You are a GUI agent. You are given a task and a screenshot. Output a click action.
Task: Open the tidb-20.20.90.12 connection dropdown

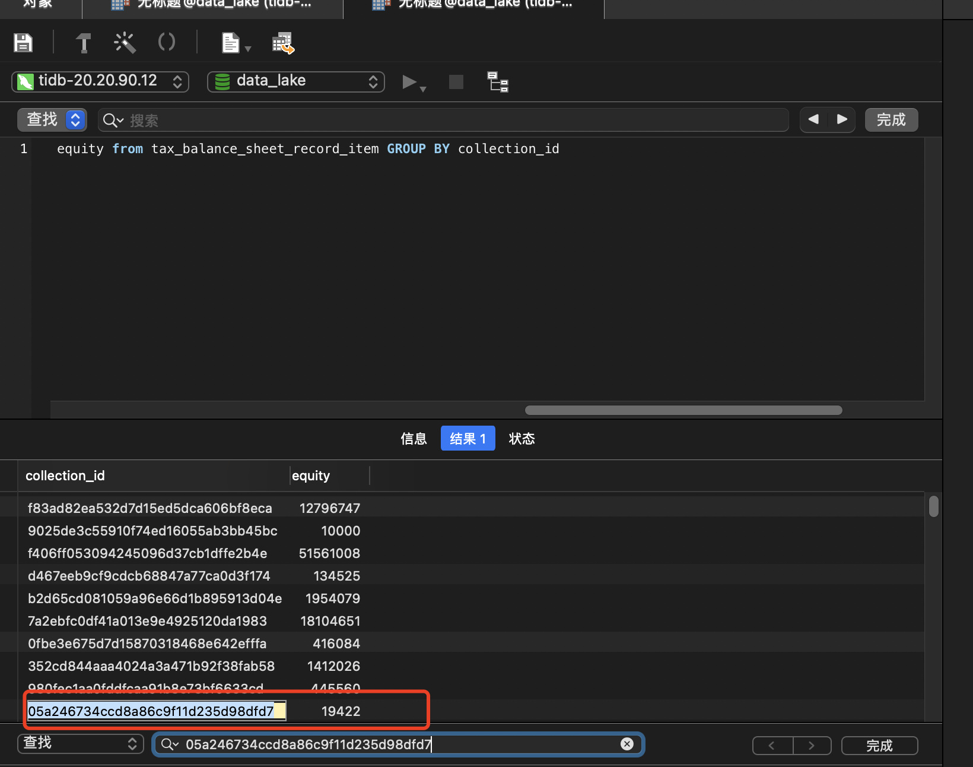point(100,81)
